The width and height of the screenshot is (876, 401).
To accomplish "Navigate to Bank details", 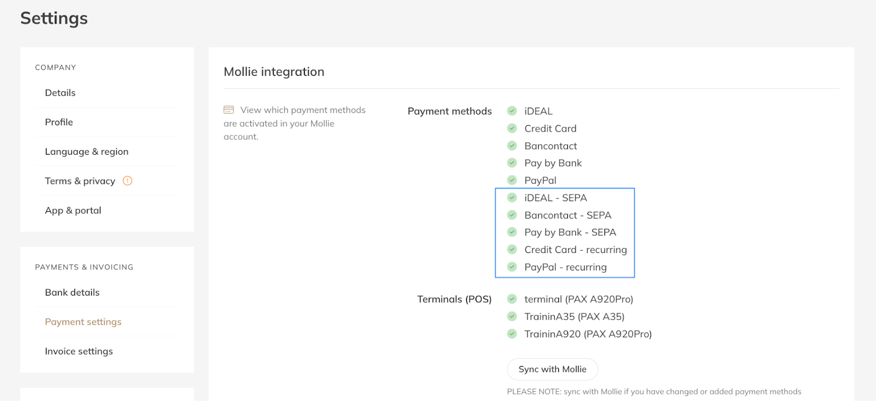I will tap(72, 292).
